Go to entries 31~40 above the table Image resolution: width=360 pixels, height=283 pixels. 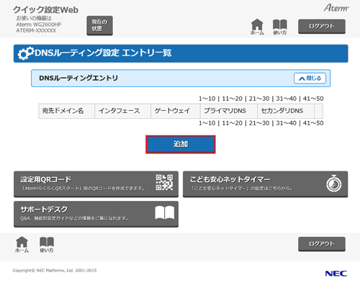[286, 99]
